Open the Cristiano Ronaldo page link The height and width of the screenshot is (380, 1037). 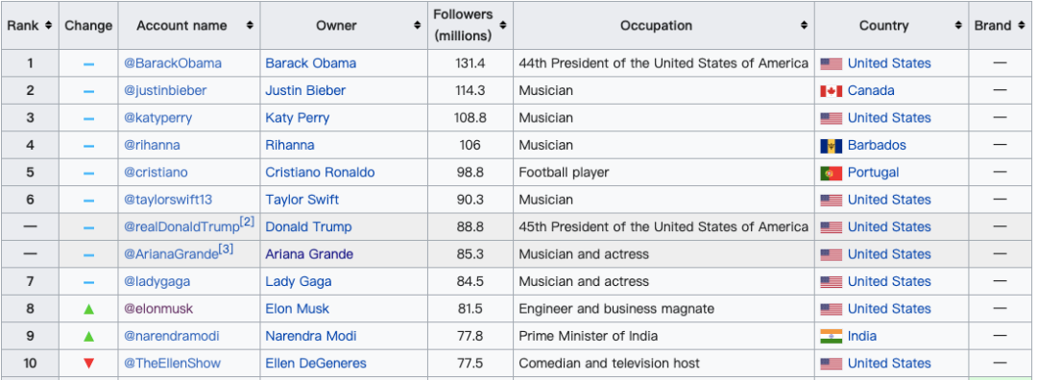pyautogui.click(x=320, y=173)
